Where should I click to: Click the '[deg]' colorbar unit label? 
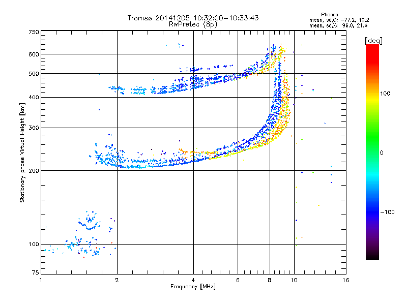[373, 41]
